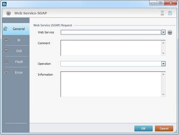179x135 pixels.
Task: Click the hourglass icon in the header
Action: click(x=162, y=13)
